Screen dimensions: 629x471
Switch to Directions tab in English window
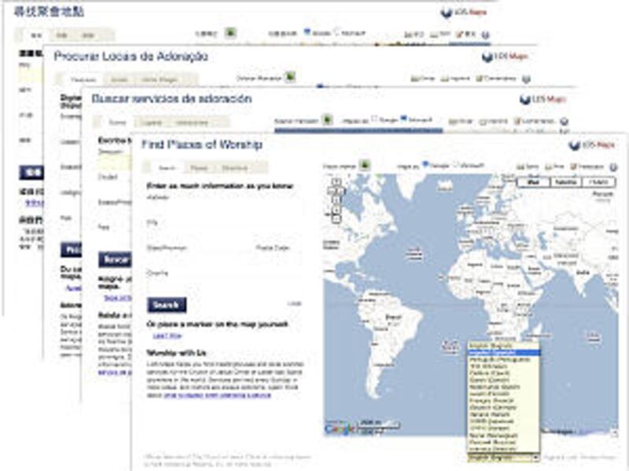coord(235,168)
